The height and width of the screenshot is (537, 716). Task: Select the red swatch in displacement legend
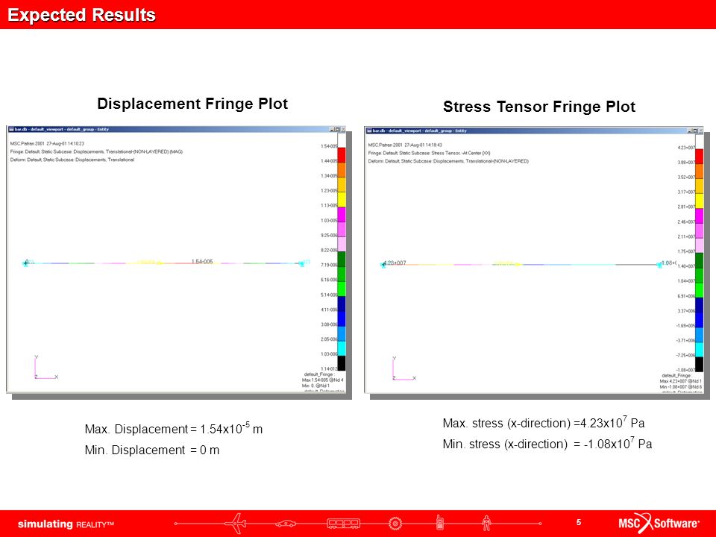tap(342, 155)
